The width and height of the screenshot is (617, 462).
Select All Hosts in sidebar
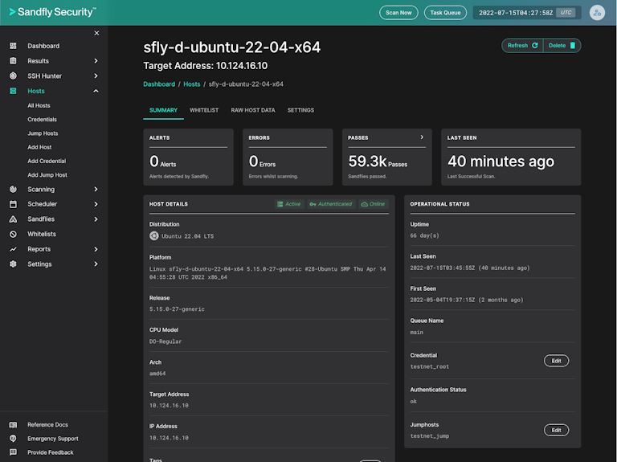coord(39,105)
